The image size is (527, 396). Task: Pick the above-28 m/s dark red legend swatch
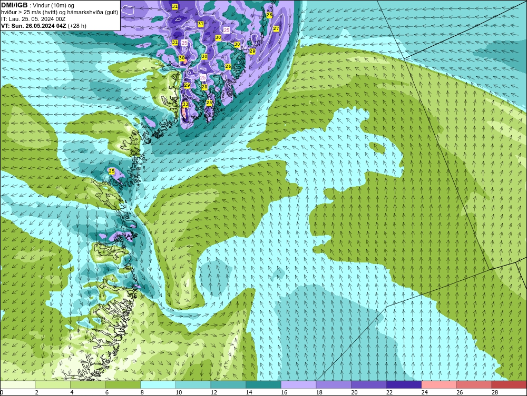point(509,384)
